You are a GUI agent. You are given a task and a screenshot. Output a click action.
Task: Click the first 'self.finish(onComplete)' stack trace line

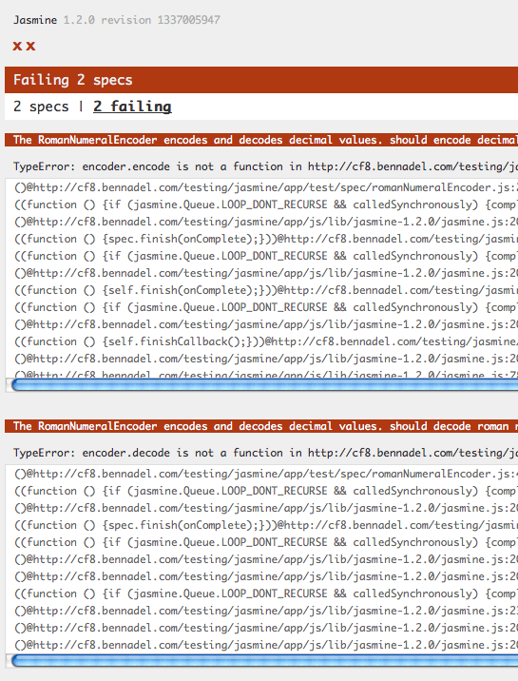266,290
